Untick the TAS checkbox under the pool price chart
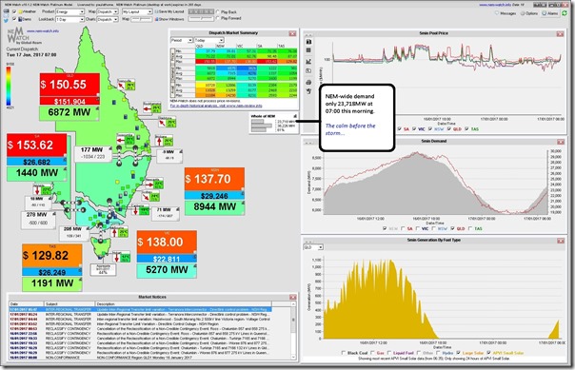This screenshot has height=370, width=575. [x=466, y=129]
